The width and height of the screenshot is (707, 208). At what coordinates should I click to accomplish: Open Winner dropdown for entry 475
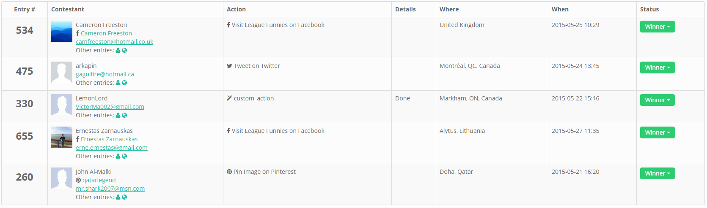(x=657, y=68)
